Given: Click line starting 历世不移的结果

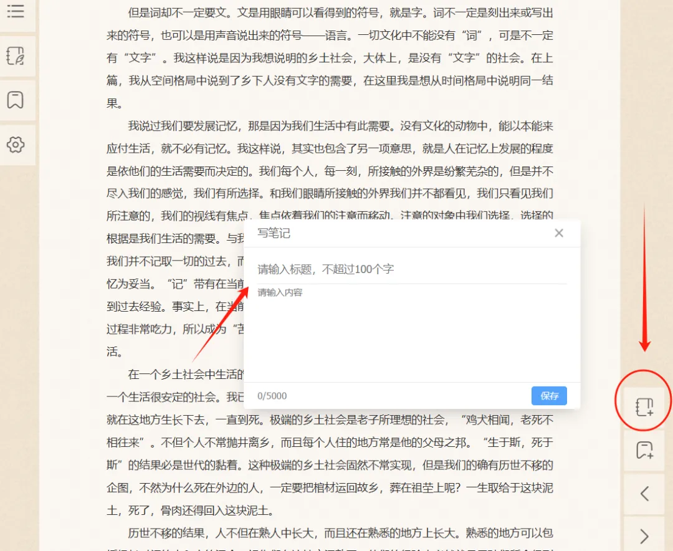Looking at the screenshot, I should 340,533.
